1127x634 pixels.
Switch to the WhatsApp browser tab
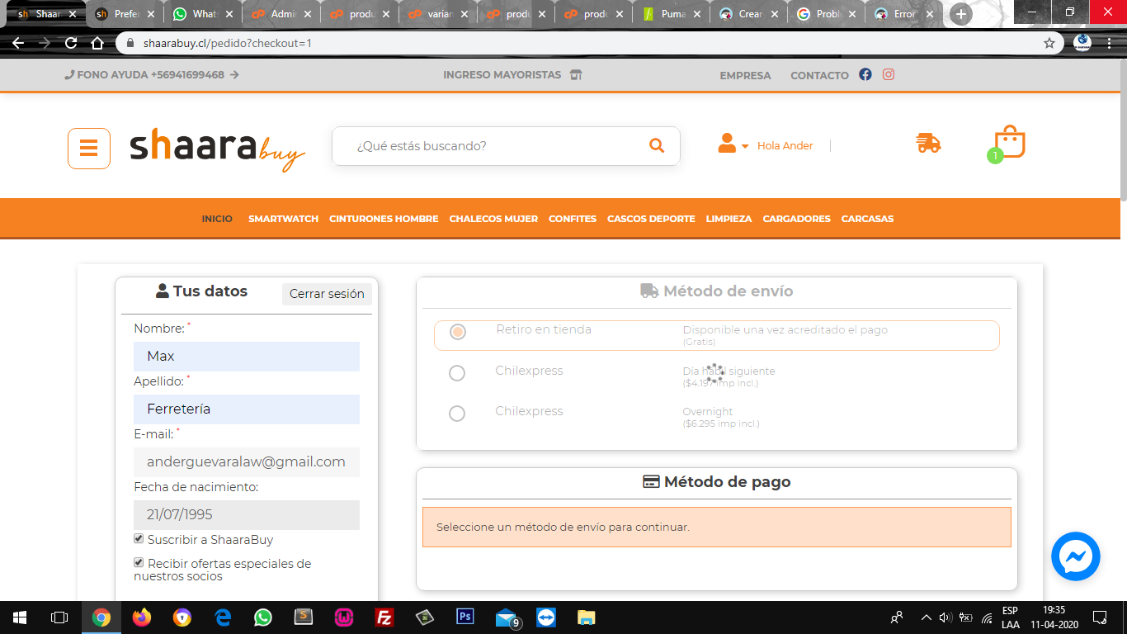(204, 14)
